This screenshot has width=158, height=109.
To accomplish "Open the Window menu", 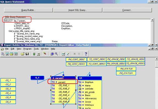I will click(x=45, y=49).
